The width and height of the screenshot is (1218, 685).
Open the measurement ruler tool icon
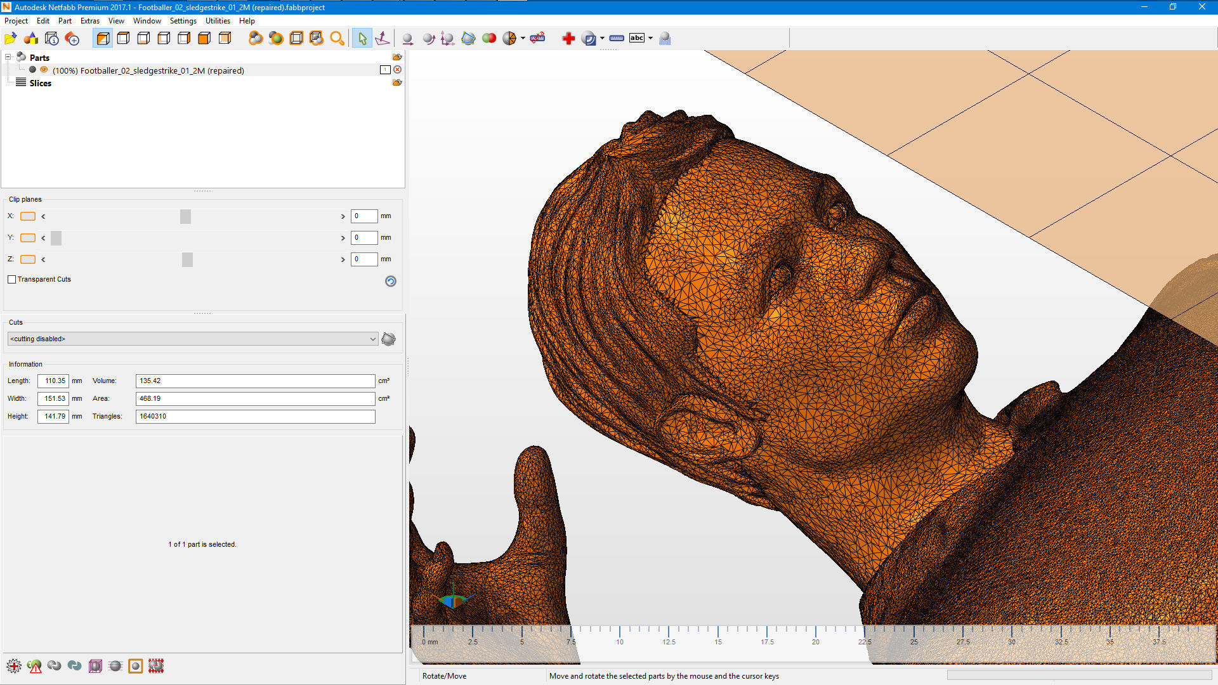(617, 39)
